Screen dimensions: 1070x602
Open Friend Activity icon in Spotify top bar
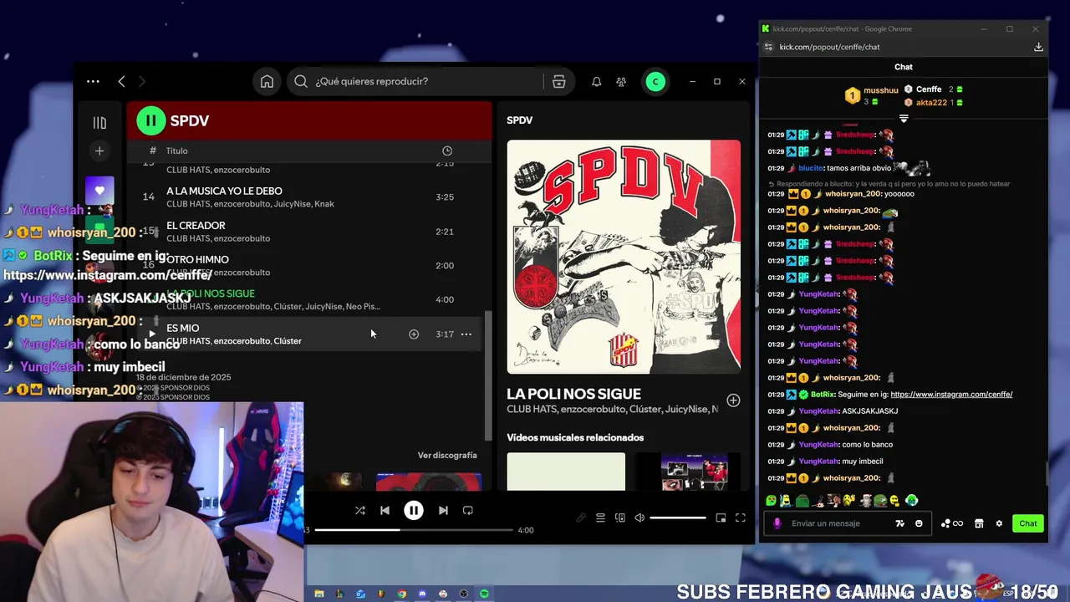[x=621, y=82]
